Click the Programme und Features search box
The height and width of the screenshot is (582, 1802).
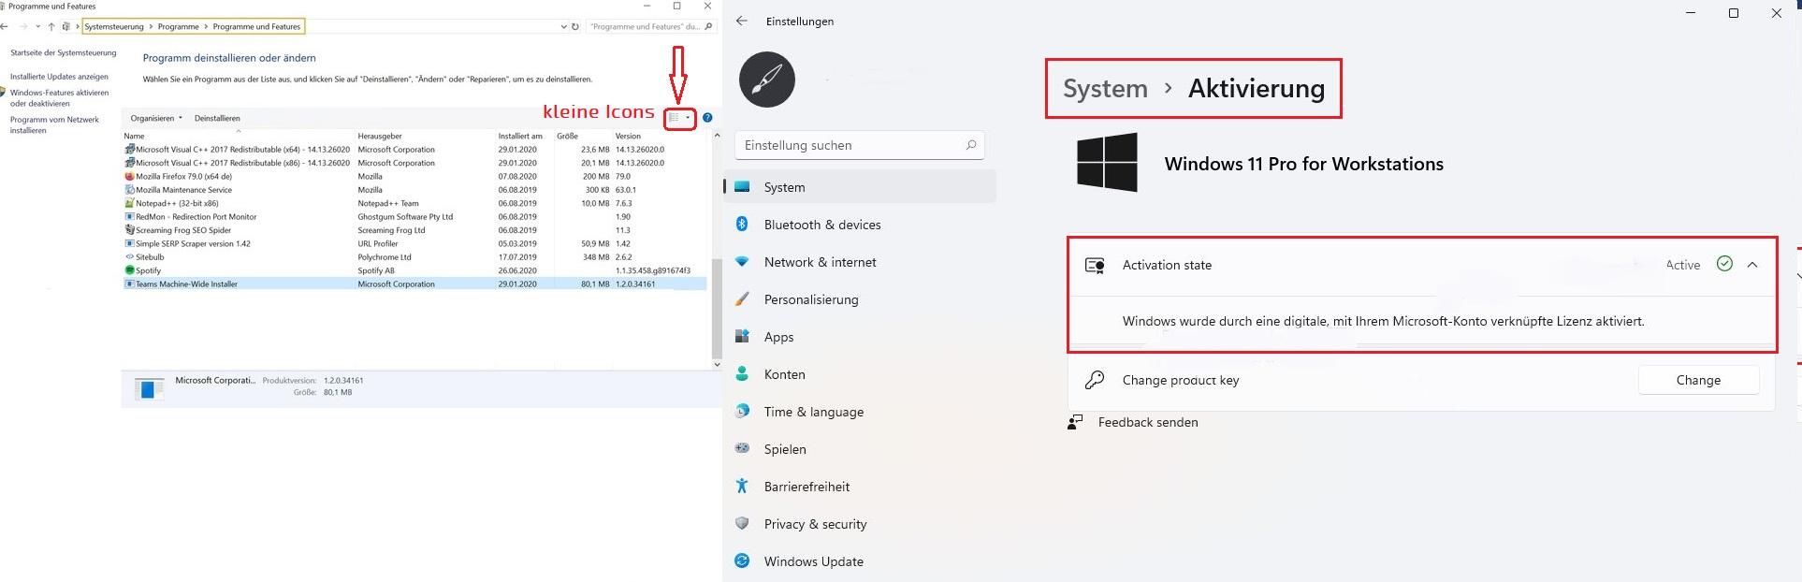652,26
